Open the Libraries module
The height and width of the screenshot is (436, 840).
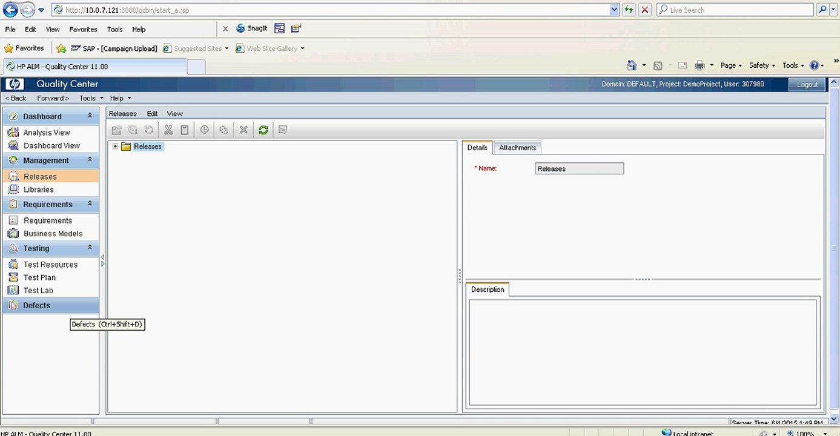point(38,190)
